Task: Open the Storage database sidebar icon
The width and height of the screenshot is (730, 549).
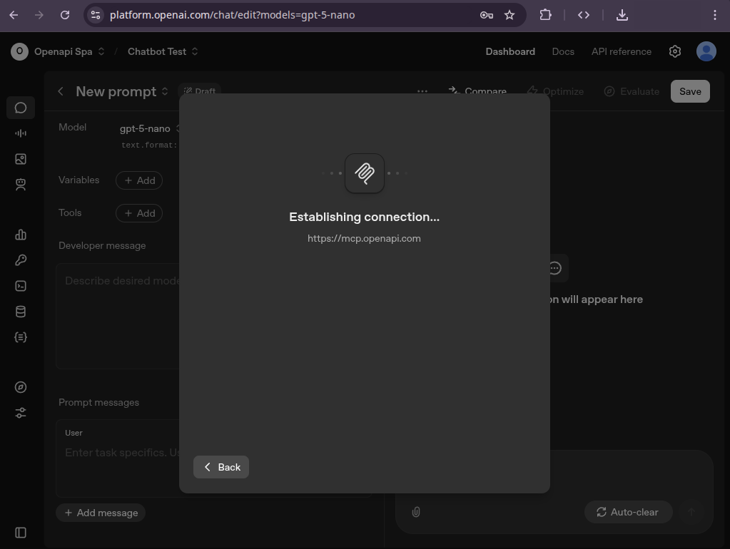Action: (21, 312)
